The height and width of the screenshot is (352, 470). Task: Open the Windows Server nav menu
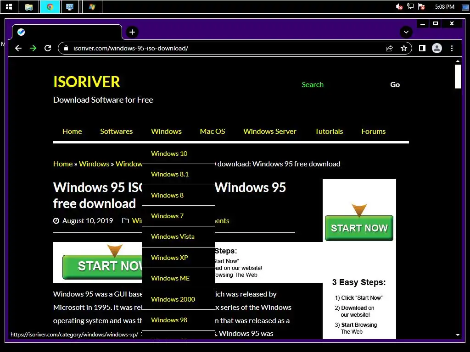pos(270,132)
